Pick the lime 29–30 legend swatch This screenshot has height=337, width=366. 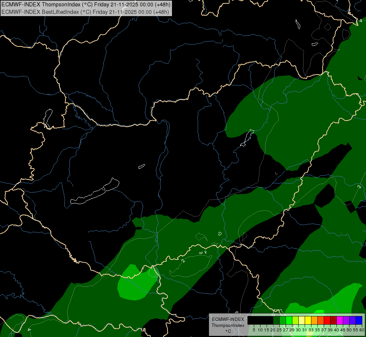pyautogui.click(x=295, y=320)
